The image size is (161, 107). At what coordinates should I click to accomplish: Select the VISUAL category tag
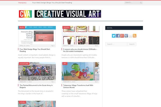pyautogui.click(x=22, y=102)
